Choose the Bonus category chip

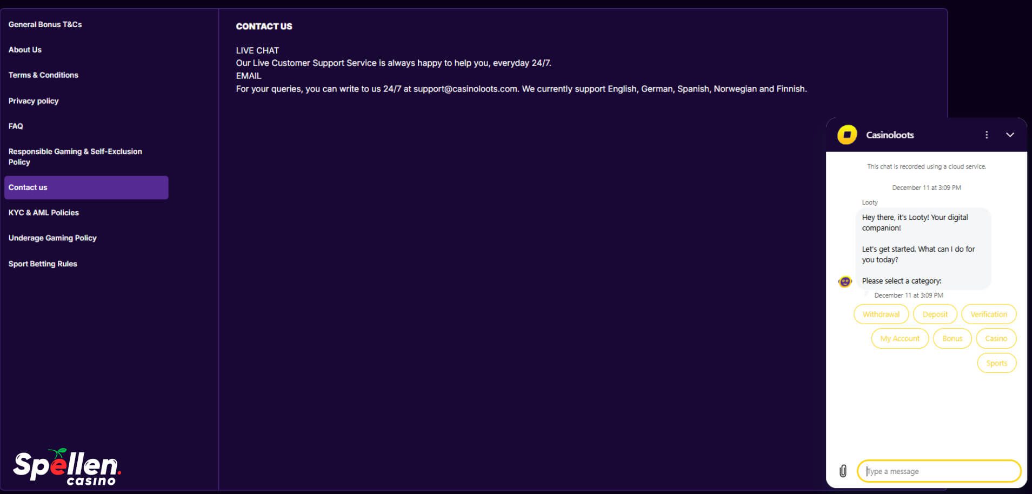click(x=952, y=338)
